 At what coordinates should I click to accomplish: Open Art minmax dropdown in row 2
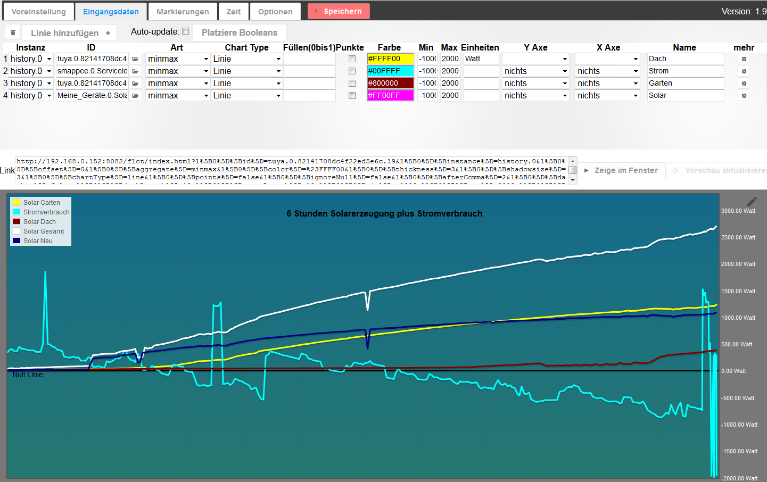[178, 71]
